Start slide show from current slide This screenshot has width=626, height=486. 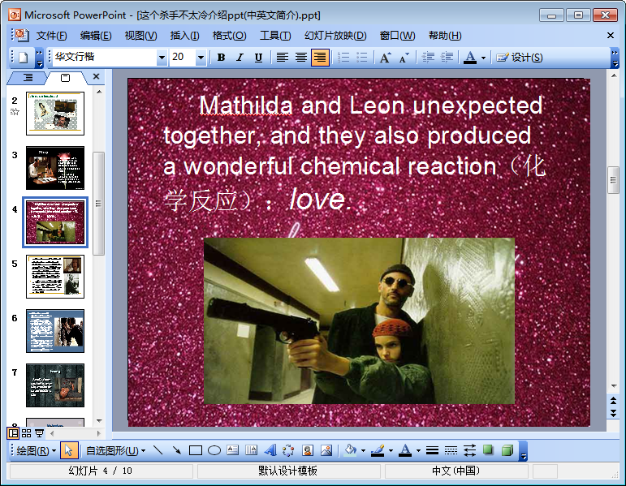click(x=40, y=433)
